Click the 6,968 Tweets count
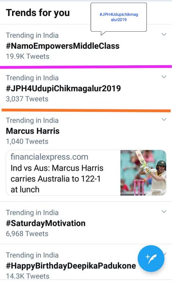Screen dimensions: 172x281 [x=27, y=234]
